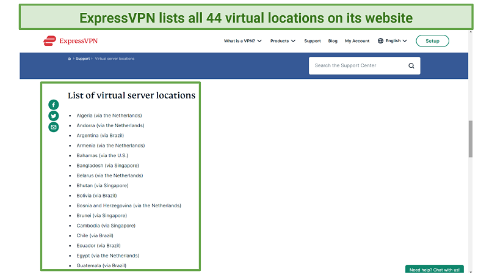Select Ecuador (via Brazil) entry
Screen dimensions: 492x277
(x=98, y=246)
